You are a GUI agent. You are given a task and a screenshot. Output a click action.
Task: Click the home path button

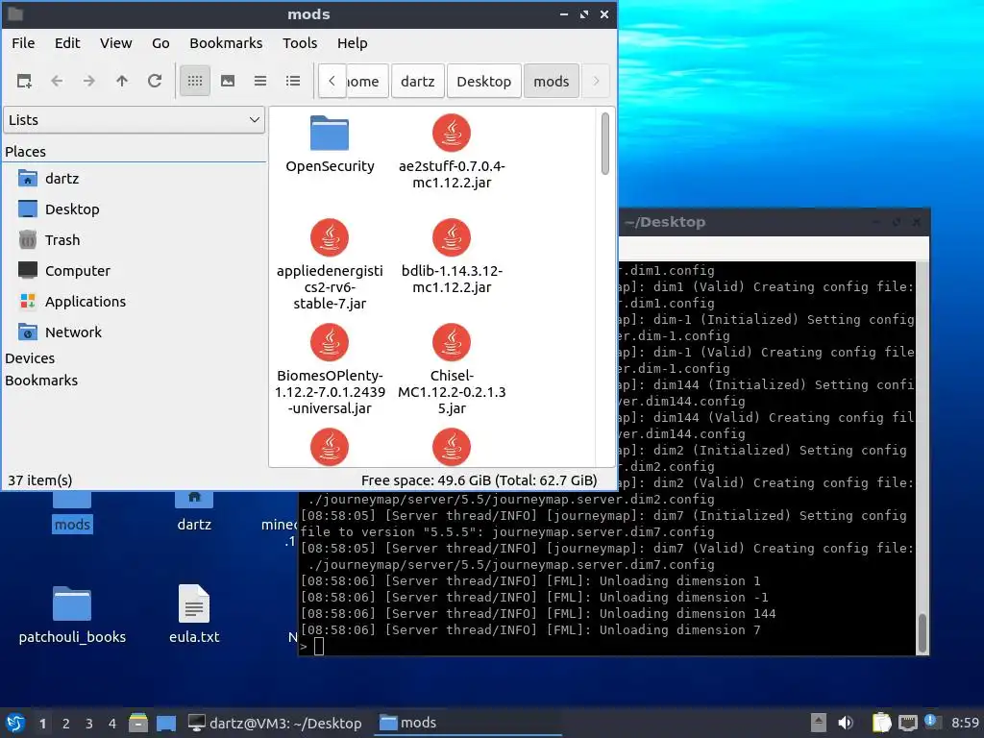(x=367, y=82)
